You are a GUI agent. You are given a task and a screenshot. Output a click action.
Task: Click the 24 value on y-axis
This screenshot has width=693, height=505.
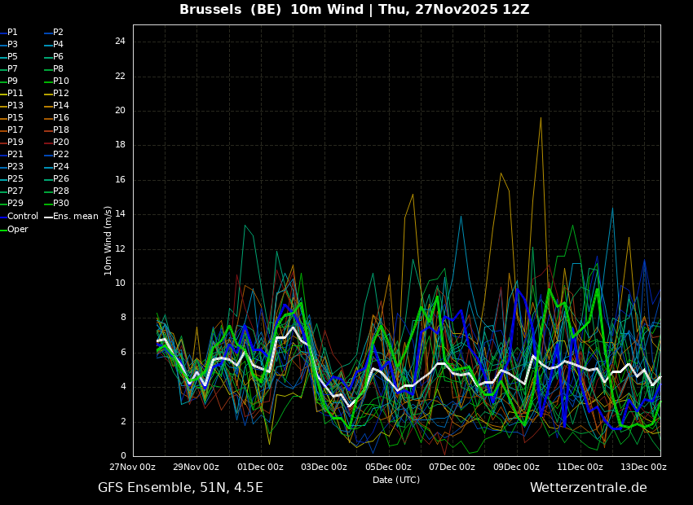pos(120,42)
